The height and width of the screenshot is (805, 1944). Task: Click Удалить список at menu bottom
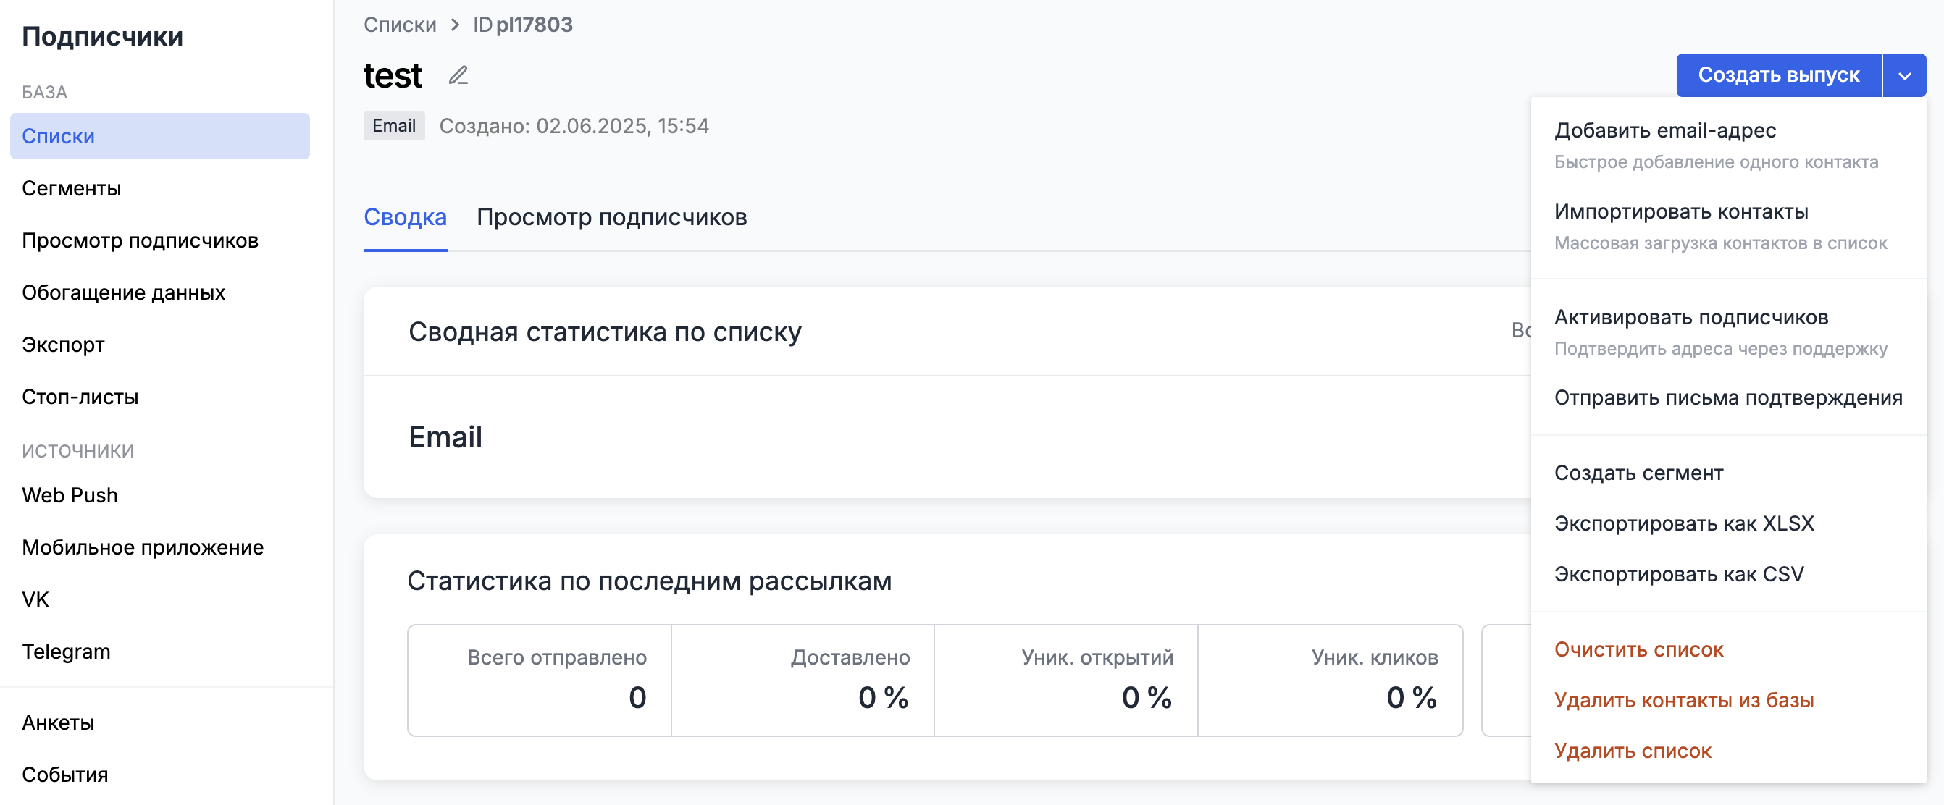point(1633,751)
